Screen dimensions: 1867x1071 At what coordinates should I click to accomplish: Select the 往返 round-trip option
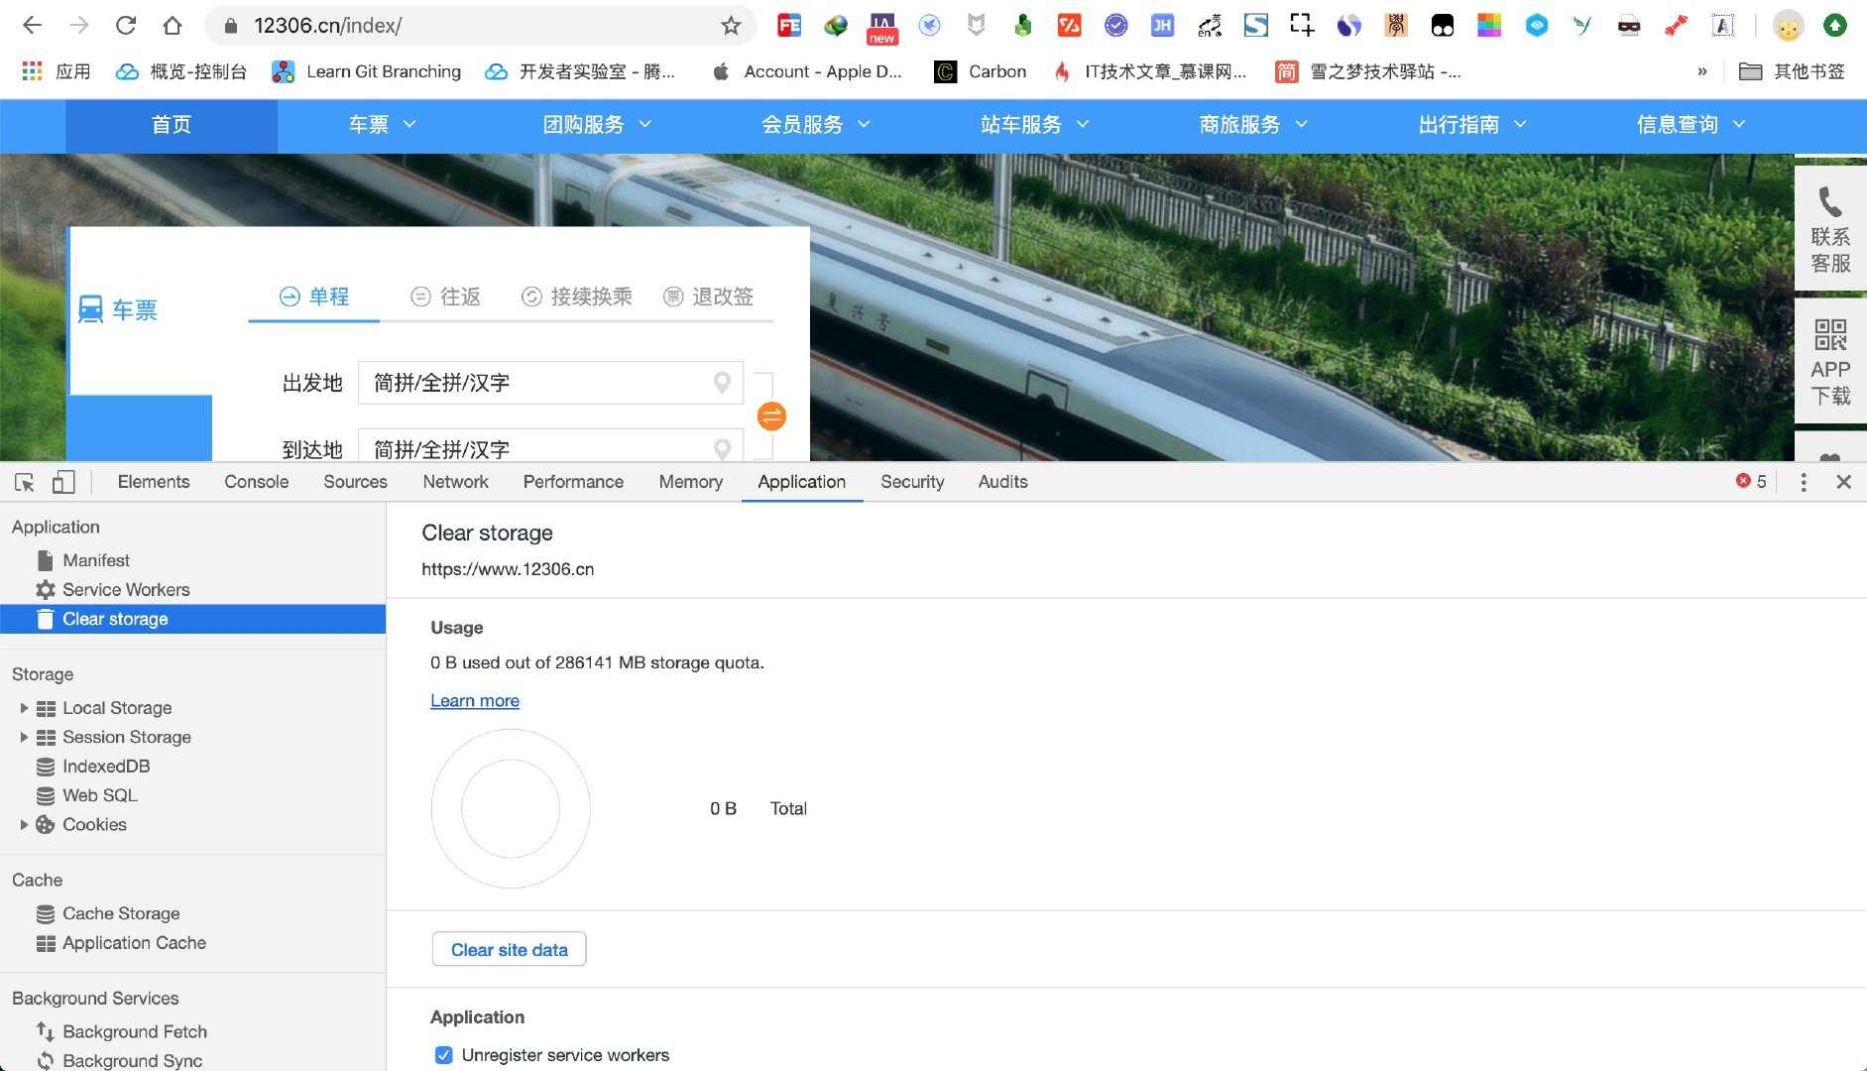coord(446,297)
